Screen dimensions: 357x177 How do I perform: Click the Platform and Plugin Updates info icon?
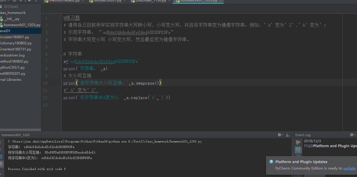click(x=271, y=162)
